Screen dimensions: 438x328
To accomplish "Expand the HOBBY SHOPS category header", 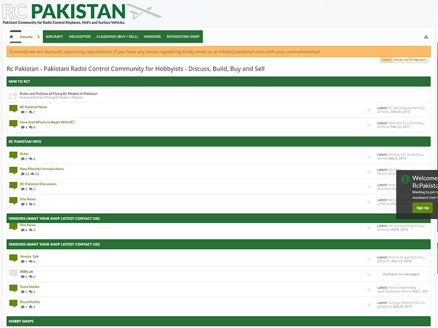I will (x=218, y=321).
